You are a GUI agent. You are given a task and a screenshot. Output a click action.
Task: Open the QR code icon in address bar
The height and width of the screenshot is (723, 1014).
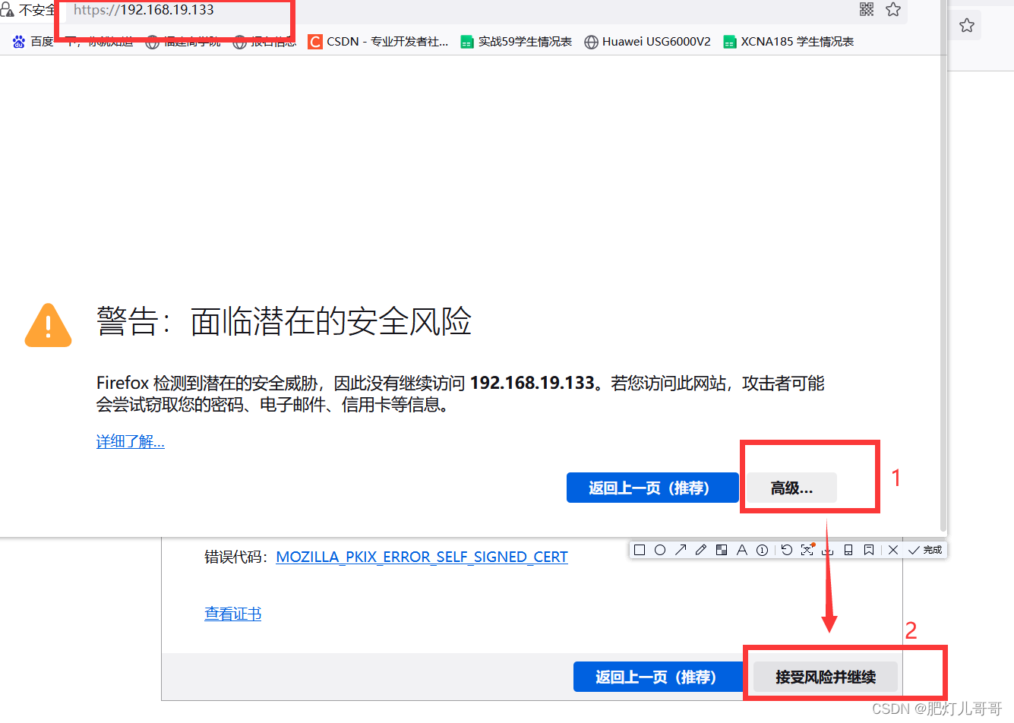pos(867,9)
